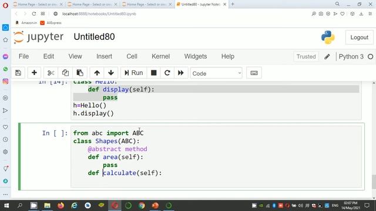The height and width of the screenshot is (211, 376).
Task: Add page to bookmarks heart in address bar
Action: pos(343,14)
